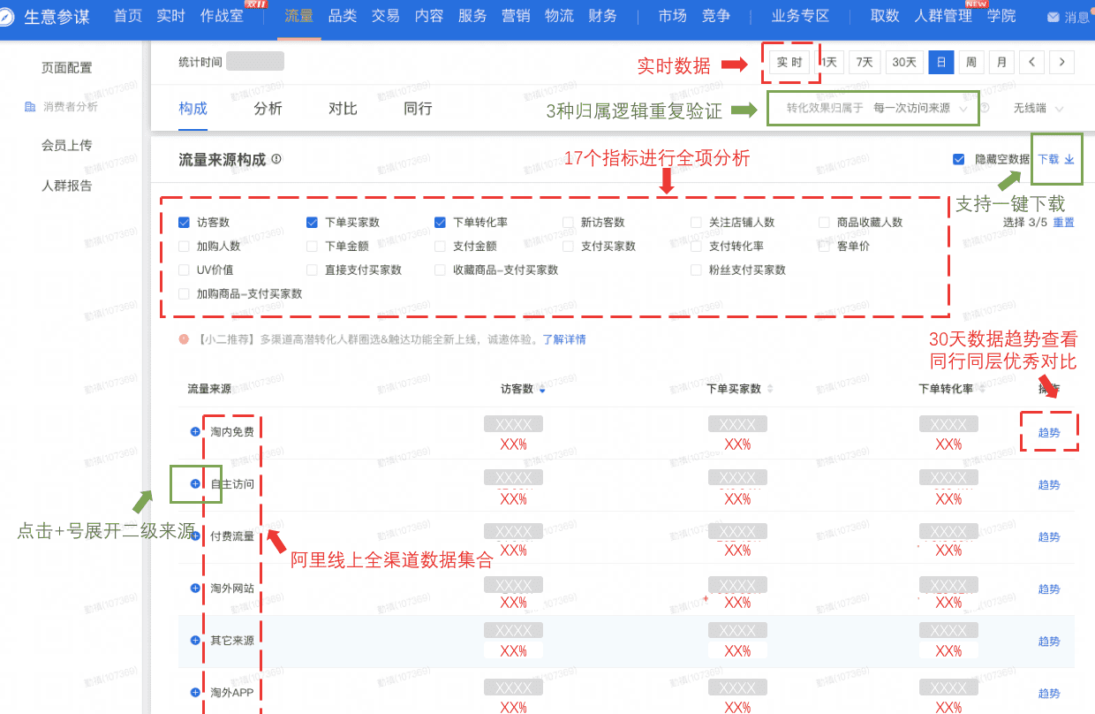Open 人群报告 in the sidebar

tap(66, 186)
